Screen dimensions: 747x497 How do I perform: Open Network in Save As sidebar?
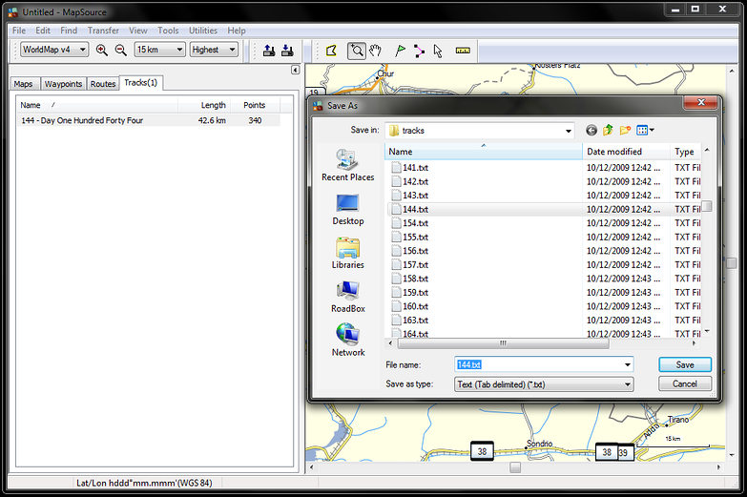(348, 341)
